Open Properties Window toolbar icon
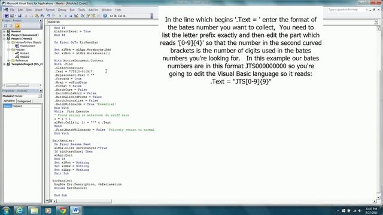The width and height of the screenshot is (383, 215). tap(88, 16)
